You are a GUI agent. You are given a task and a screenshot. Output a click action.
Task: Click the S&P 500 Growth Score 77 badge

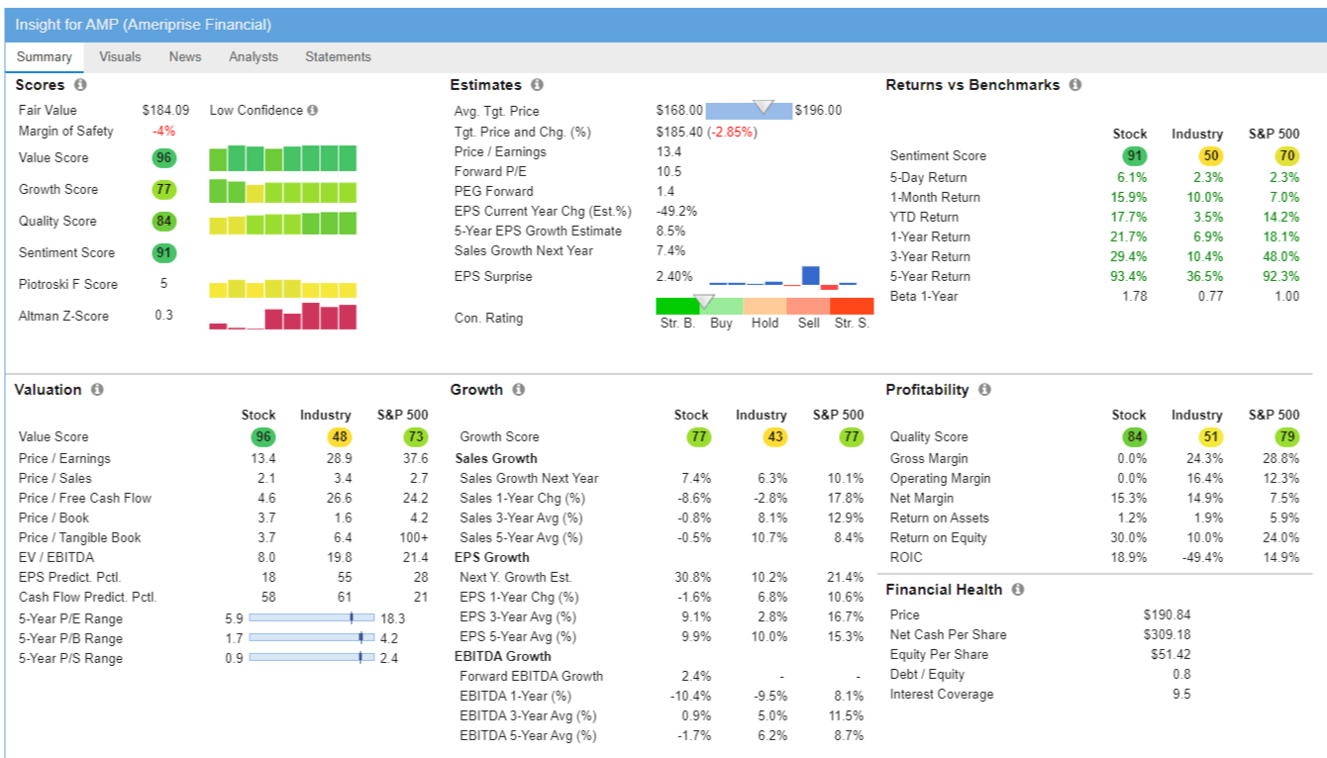(852, 437)
